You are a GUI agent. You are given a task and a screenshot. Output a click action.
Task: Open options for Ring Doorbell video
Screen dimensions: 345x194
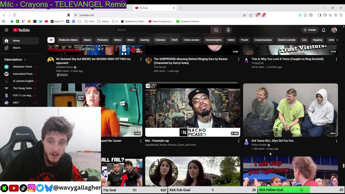point(336,59)
